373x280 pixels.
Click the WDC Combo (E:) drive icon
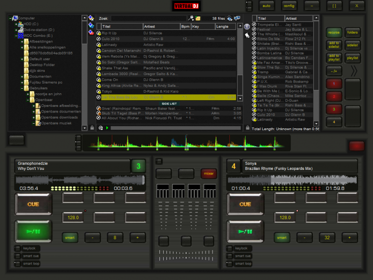tap(21, 35)
